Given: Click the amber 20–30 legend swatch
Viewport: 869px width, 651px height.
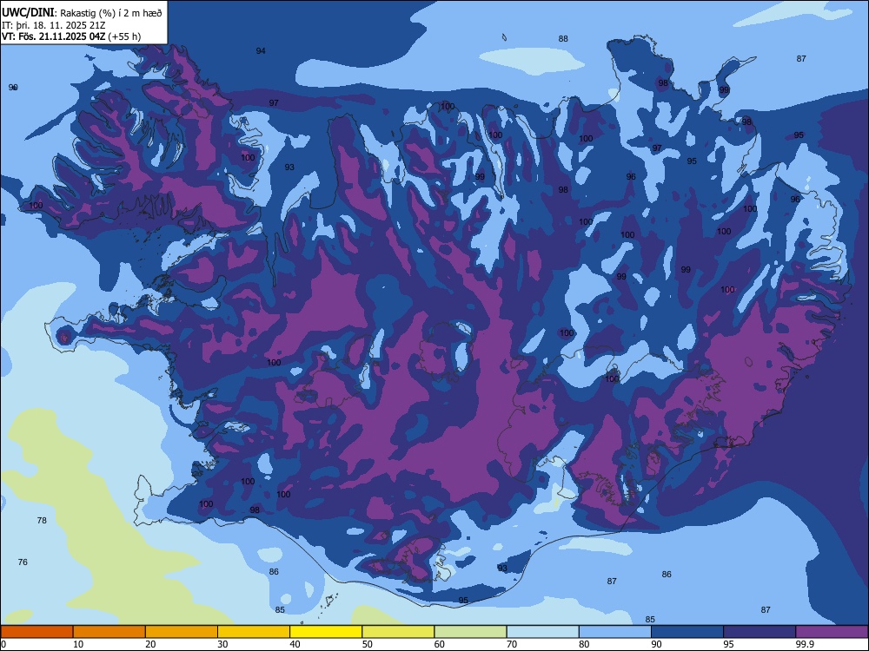Looking at the screenshot, I should click(x=182, y=632).
